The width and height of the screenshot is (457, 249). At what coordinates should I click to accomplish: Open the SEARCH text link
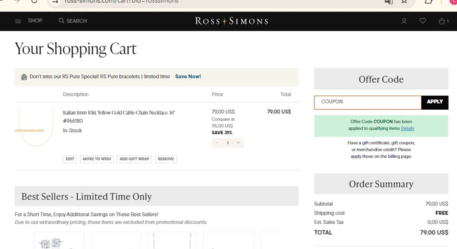coord(76,21)
